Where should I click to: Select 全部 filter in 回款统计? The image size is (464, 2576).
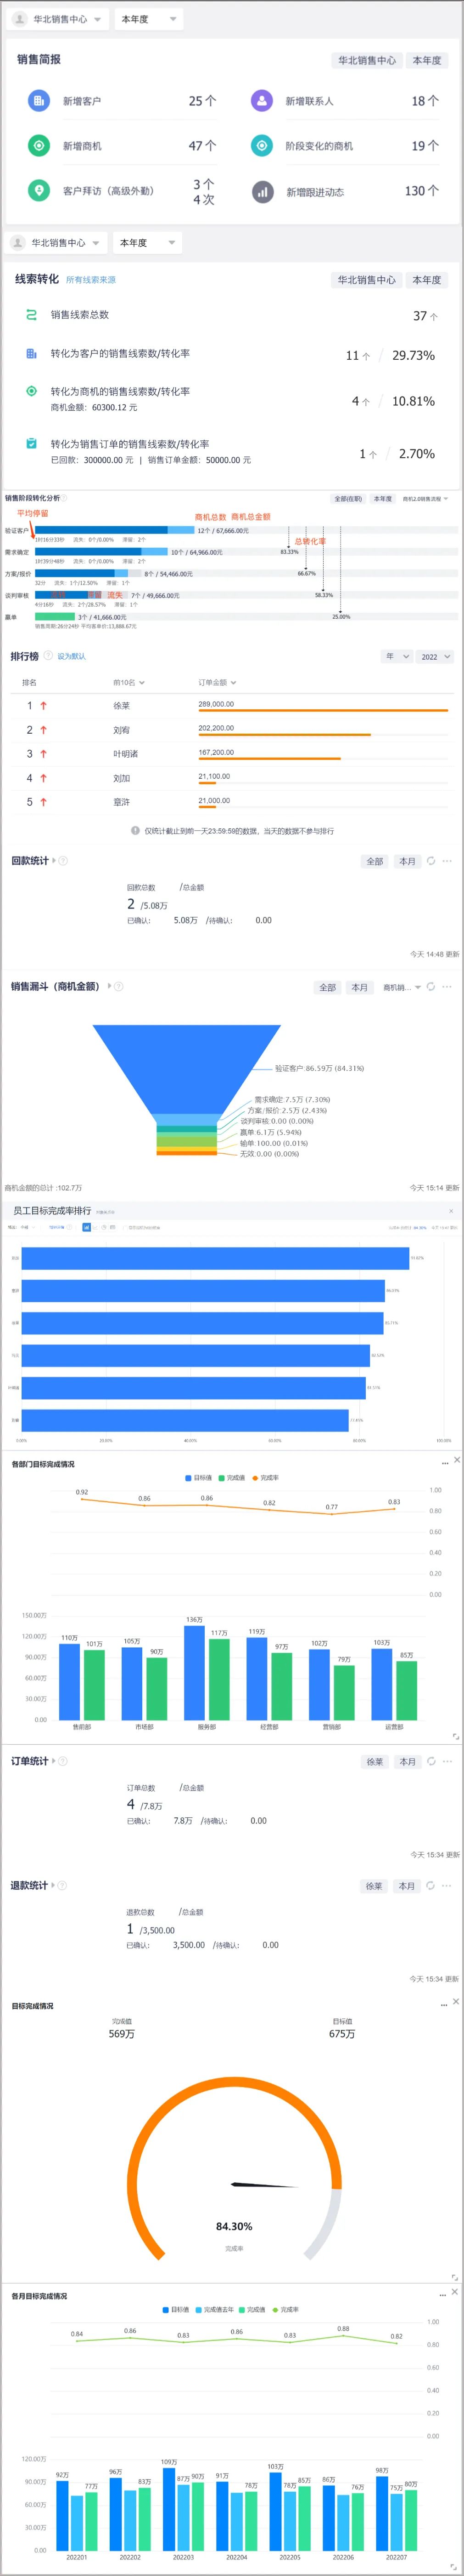(x=375, y=861)
